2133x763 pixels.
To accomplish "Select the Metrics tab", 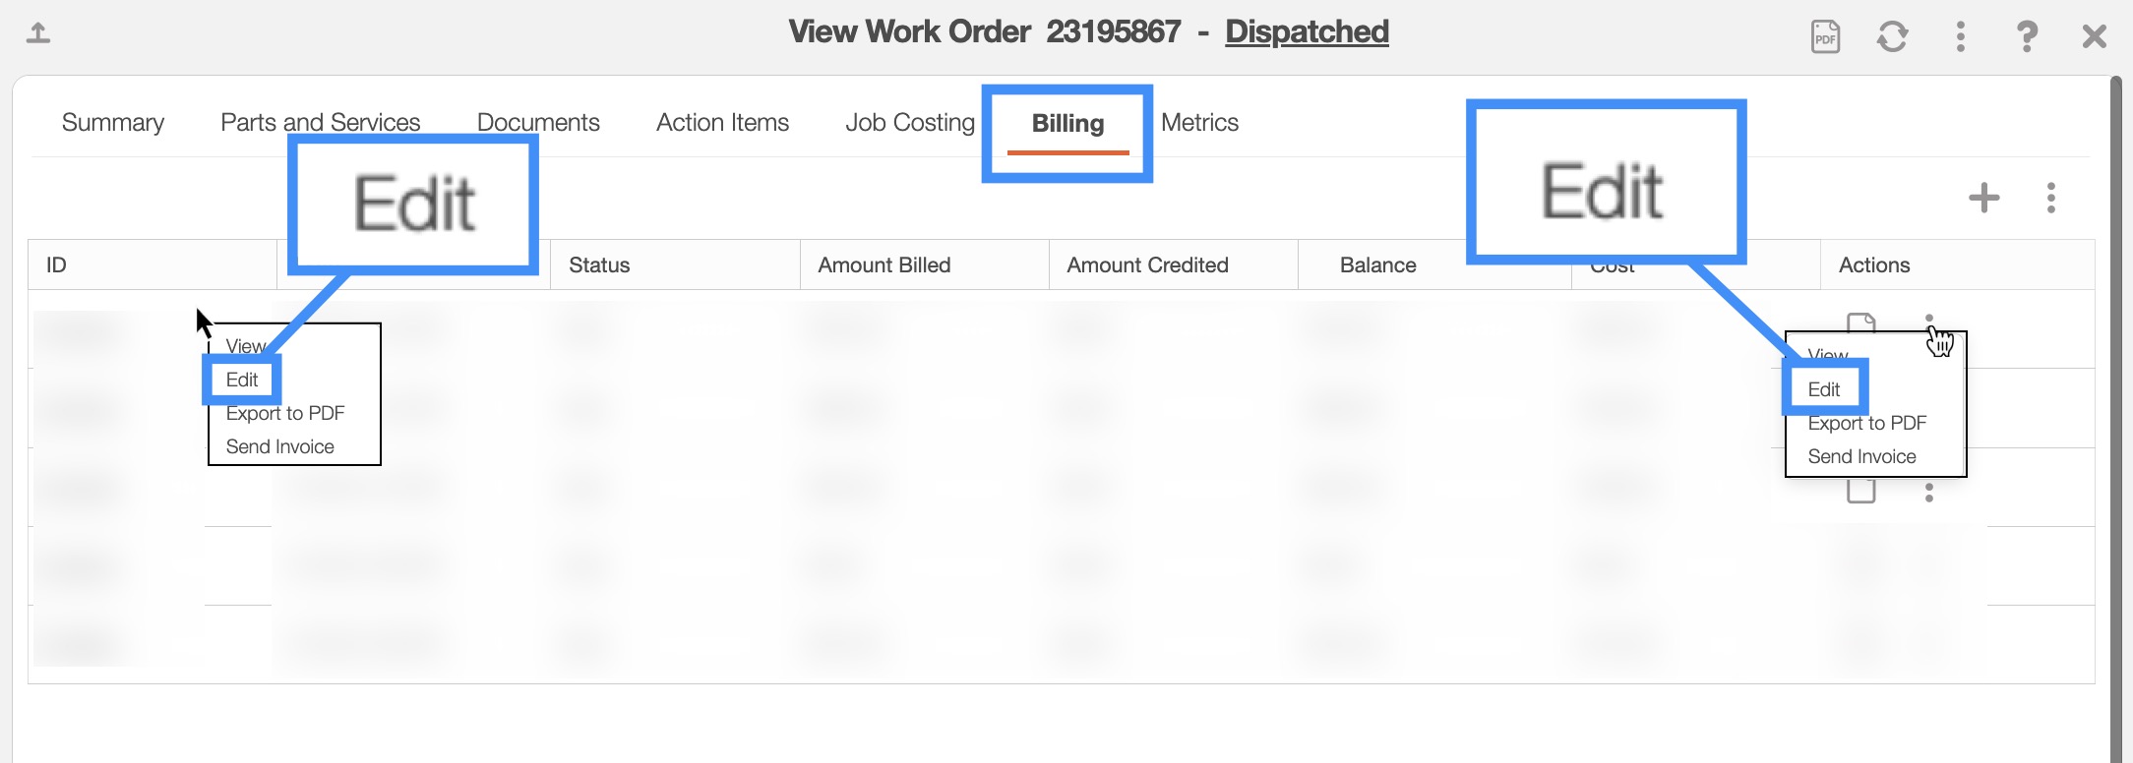I will point(1199,123).
